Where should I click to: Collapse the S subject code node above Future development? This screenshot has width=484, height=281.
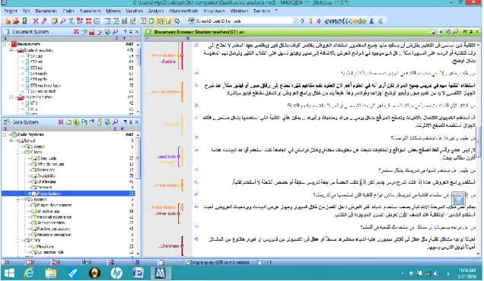click(x=18, y=199)
